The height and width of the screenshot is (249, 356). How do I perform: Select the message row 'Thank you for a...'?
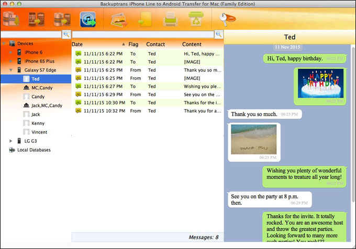click(148, 111)
